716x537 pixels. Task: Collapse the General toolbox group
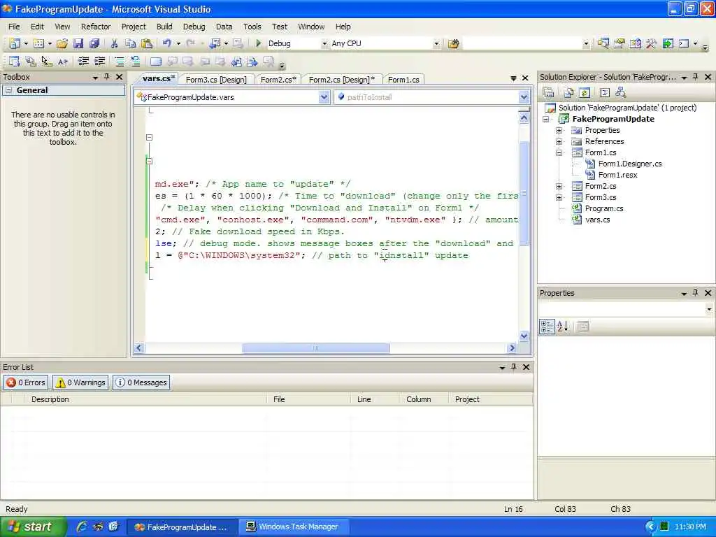[x=8, y=90]
